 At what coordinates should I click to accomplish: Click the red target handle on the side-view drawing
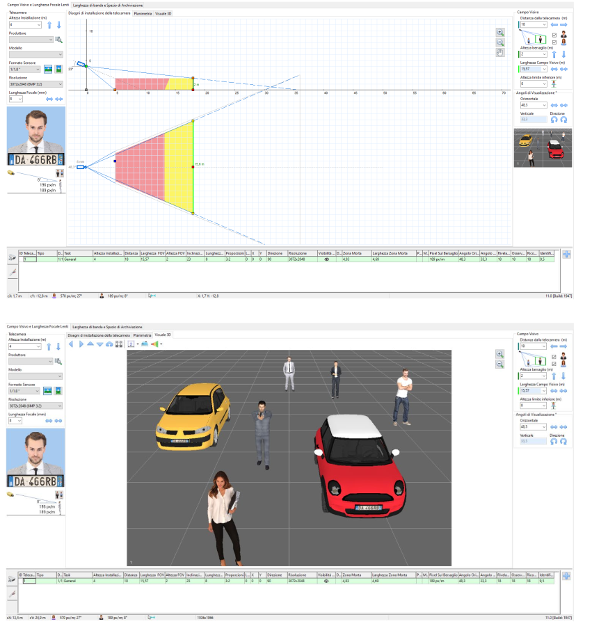[x=193, y=90]
